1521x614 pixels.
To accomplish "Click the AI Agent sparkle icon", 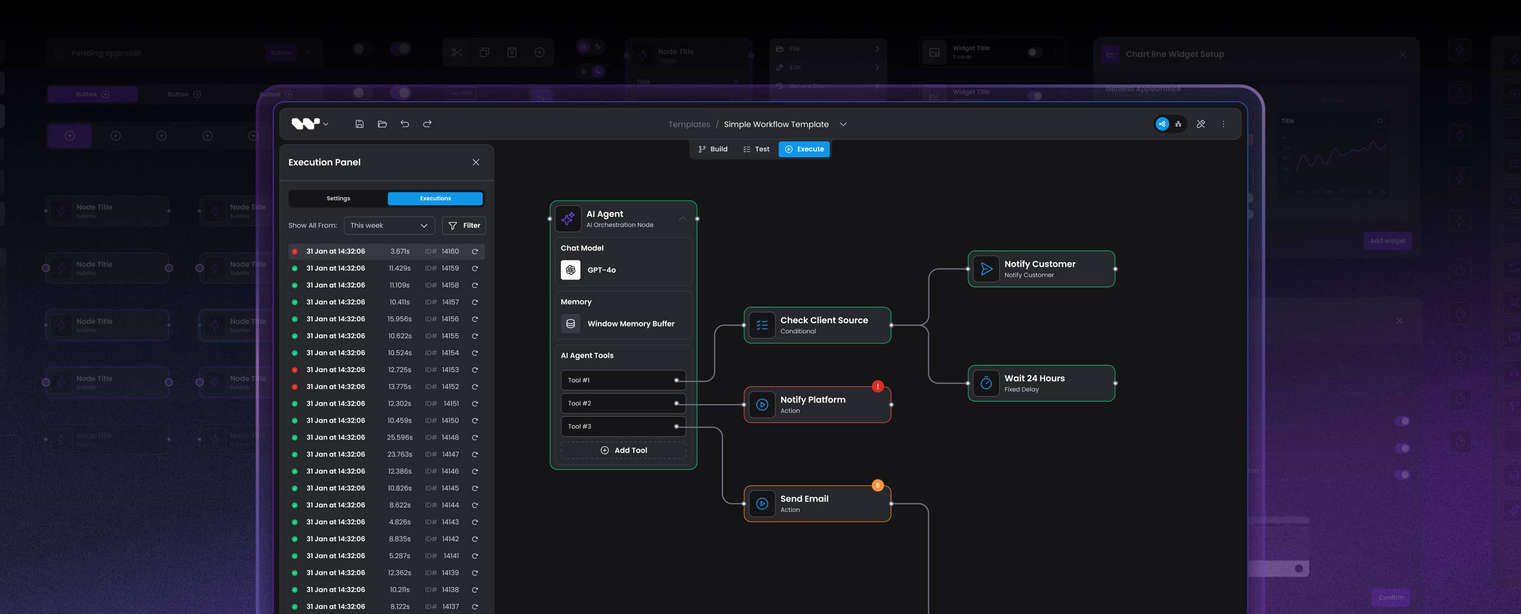I will tap(567, 219).
